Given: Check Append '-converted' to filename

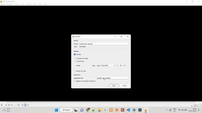Looking at the screenshot, I should click(x=75, y=81).
